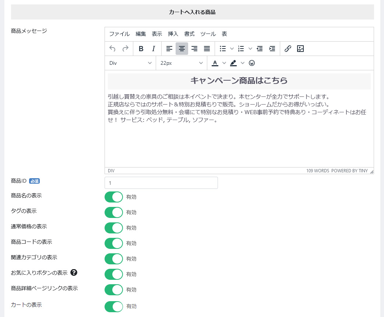Open the 挿入 menu
Viewport: 384px width, 317px height.
(x=173, y=34)
